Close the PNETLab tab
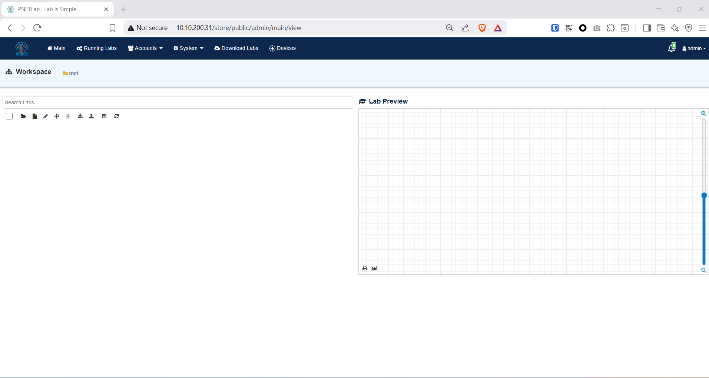 coord(106,9)
